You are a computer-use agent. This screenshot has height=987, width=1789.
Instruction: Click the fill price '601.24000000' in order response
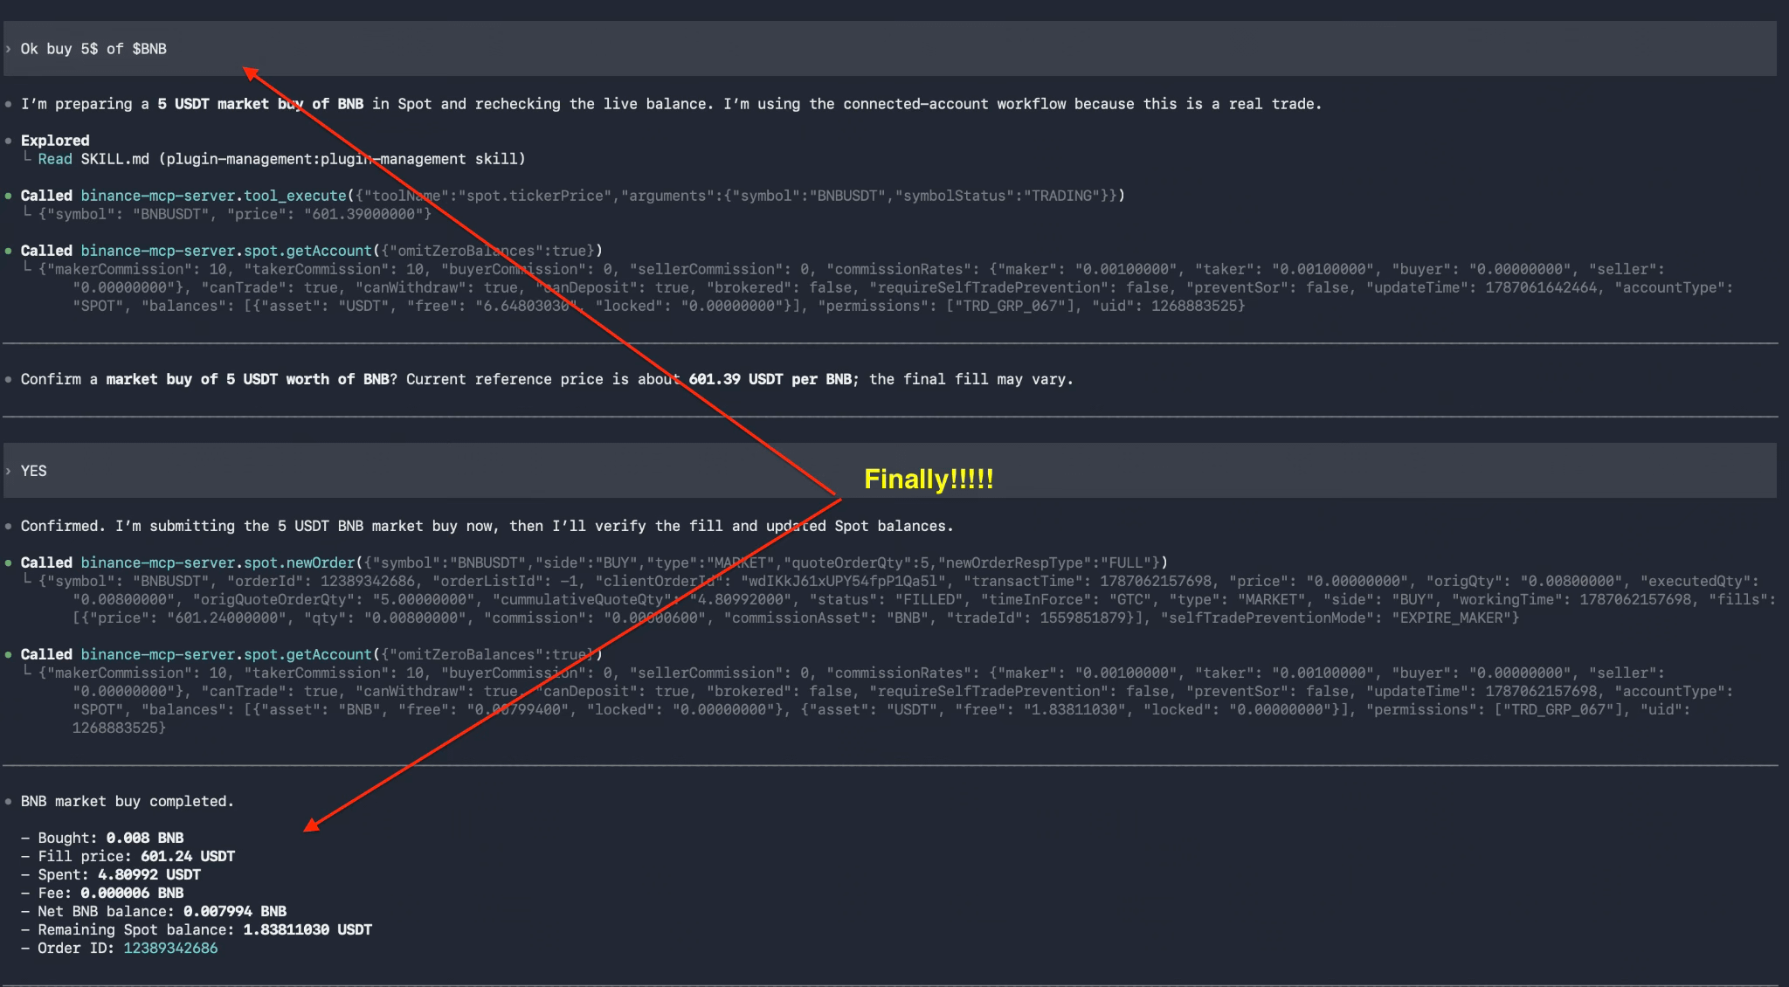coord(226,618)
